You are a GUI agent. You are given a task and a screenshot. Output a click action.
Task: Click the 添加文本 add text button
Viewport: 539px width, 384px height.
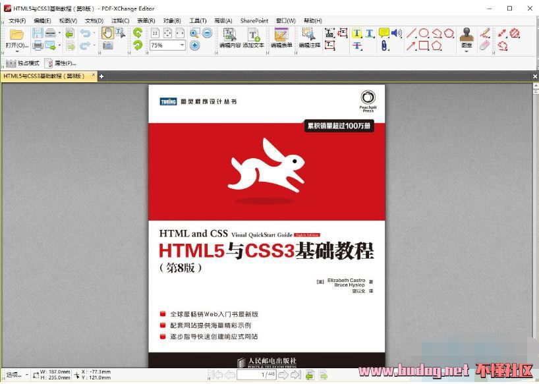253,38
